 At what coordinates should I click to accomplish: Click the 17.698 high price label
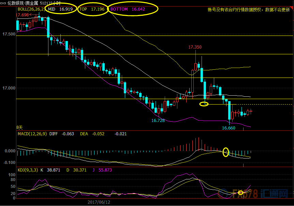click(22, 15)
